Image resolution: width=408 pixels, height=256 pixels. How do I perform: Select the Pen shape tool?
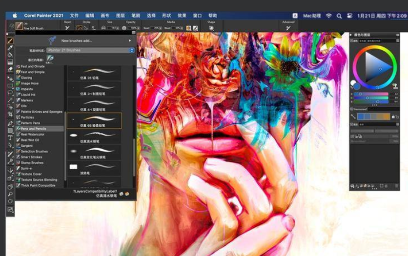[10, 123]
